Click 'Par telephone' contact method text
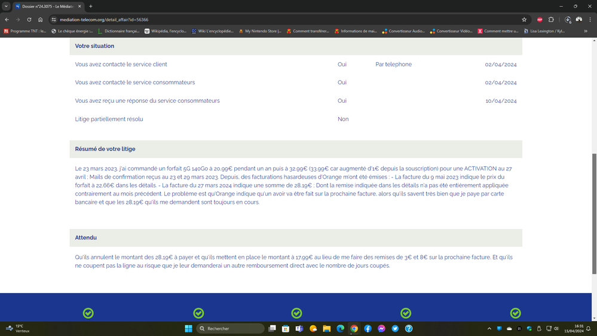The height and width of the screenshot is (336, 597). [393, 65]
